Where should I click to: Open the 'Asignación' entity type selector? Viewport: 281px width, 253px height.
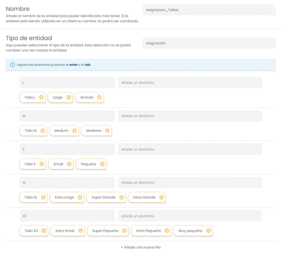pos(209,43)
